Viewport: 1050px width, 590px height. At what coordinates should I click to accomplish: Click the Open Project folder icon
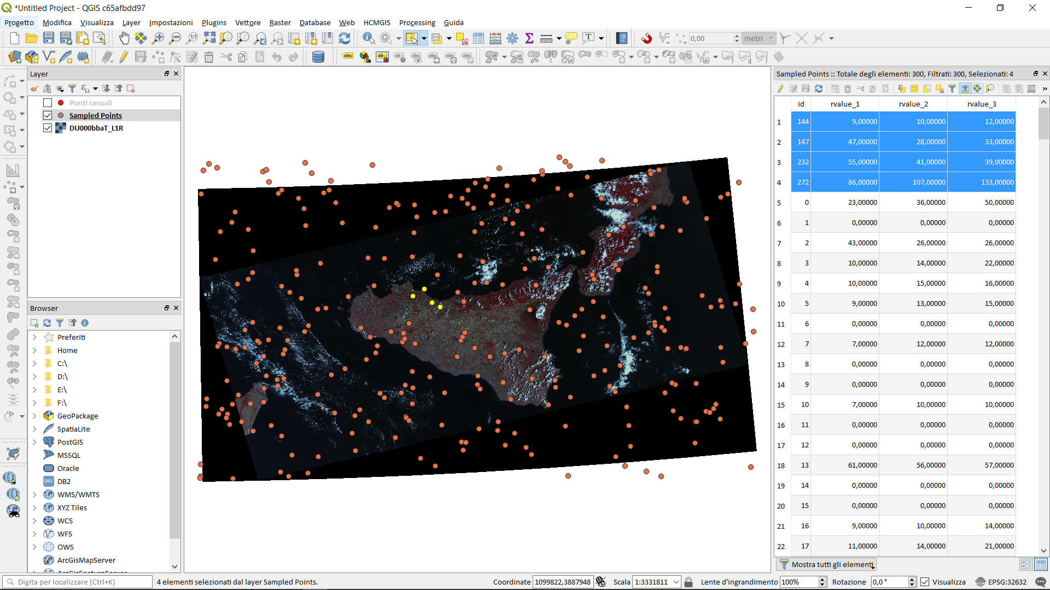(32, 38)
